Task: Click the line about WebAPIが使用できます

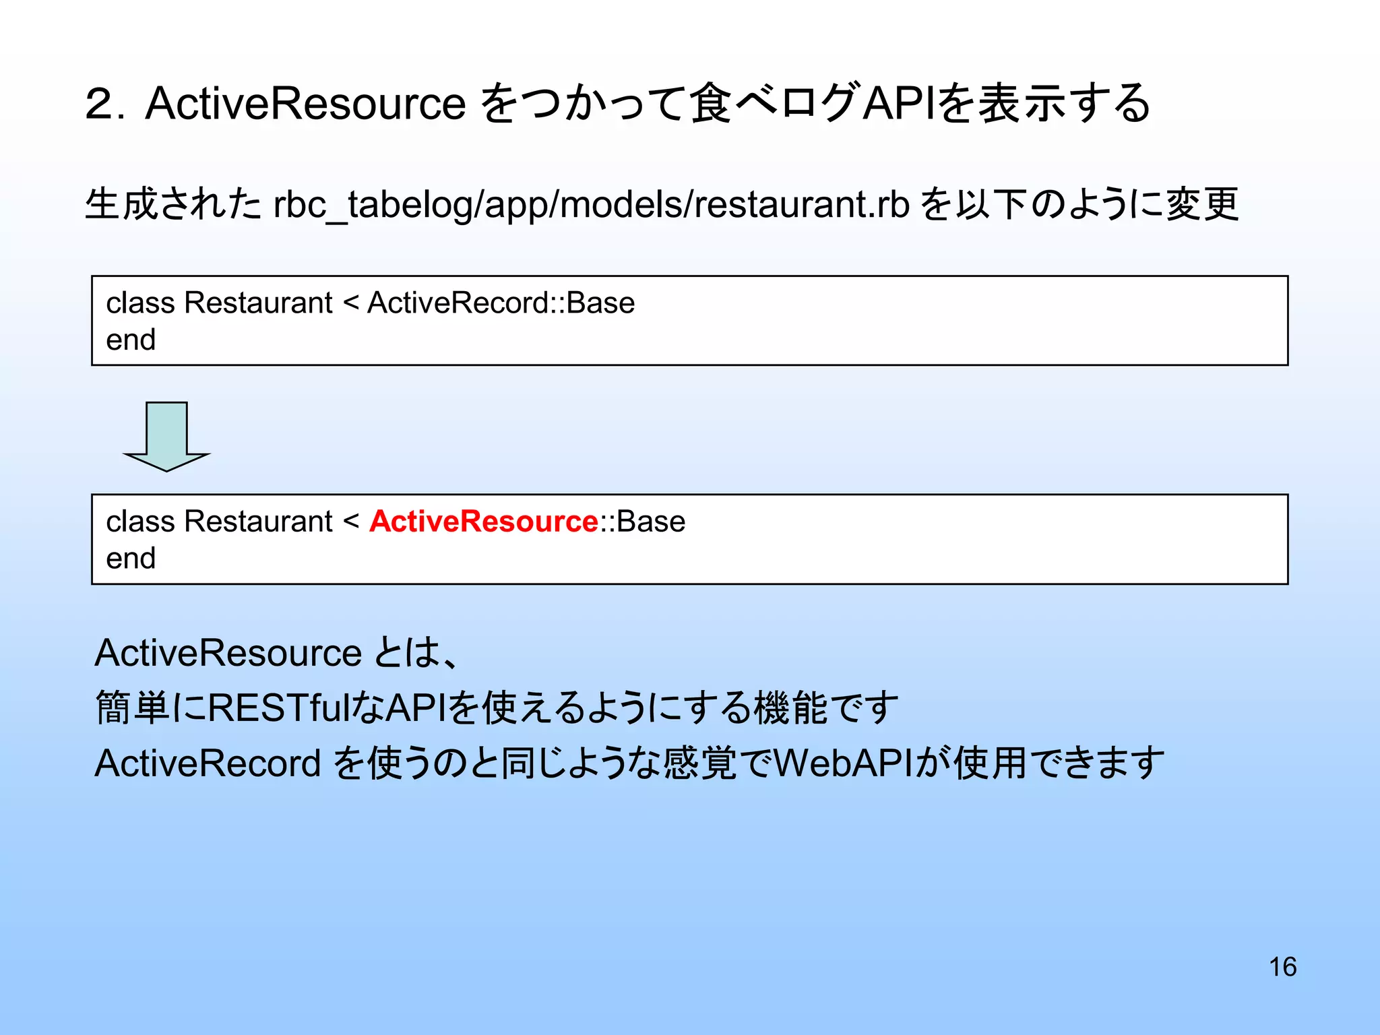Action: tap(629, 763)
